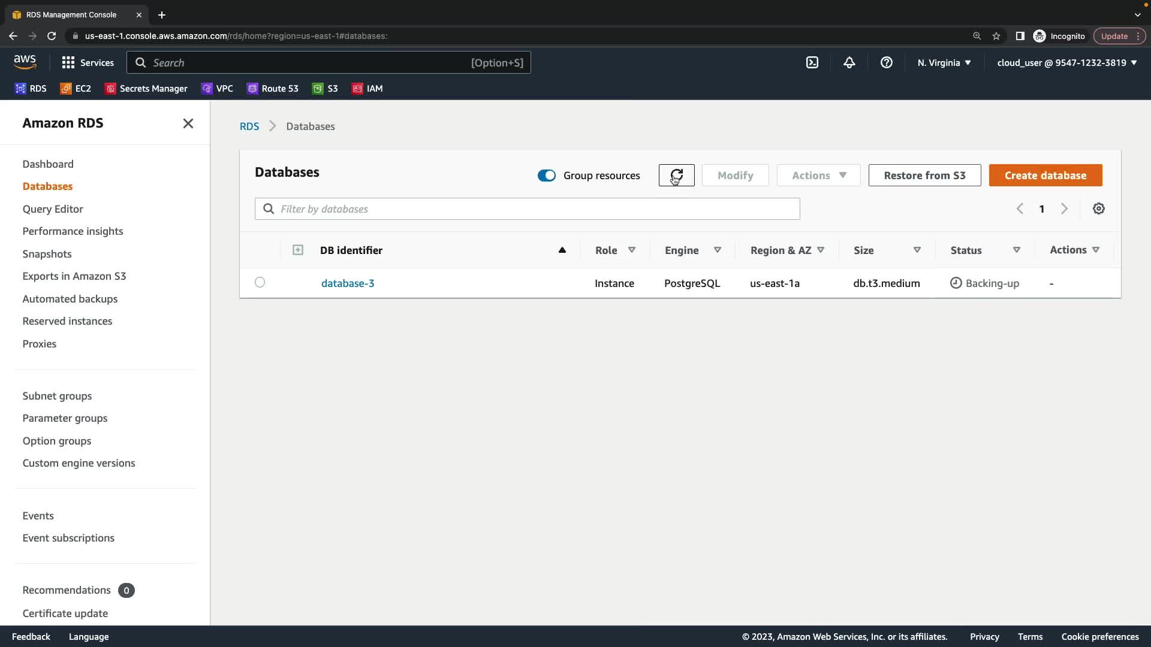Open Parameter groups in the sidebar
Image resolution: width=1151 pixels, height=647 pixels.
point(65,418)
